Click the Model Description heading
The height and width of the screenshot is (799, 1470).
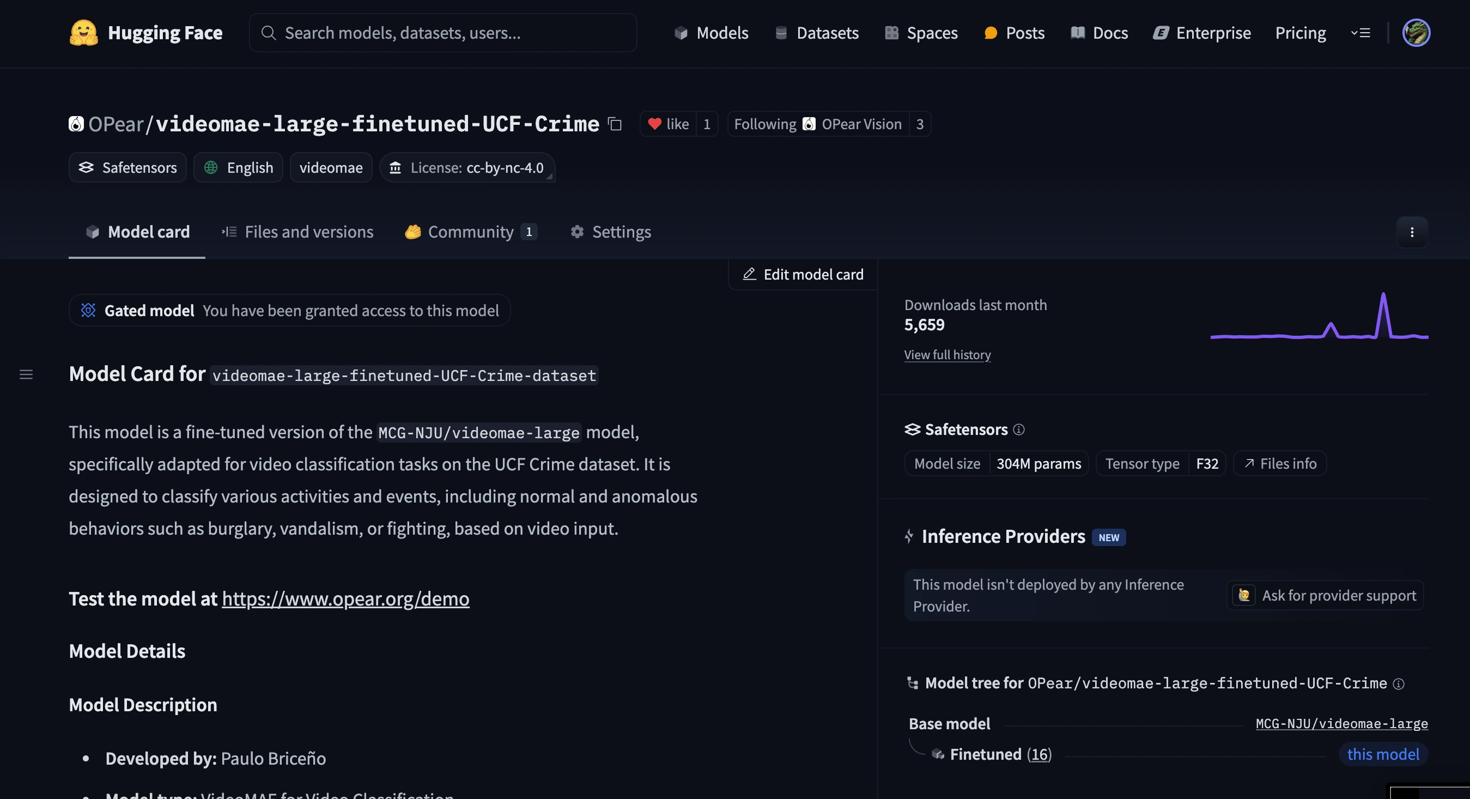143,704
